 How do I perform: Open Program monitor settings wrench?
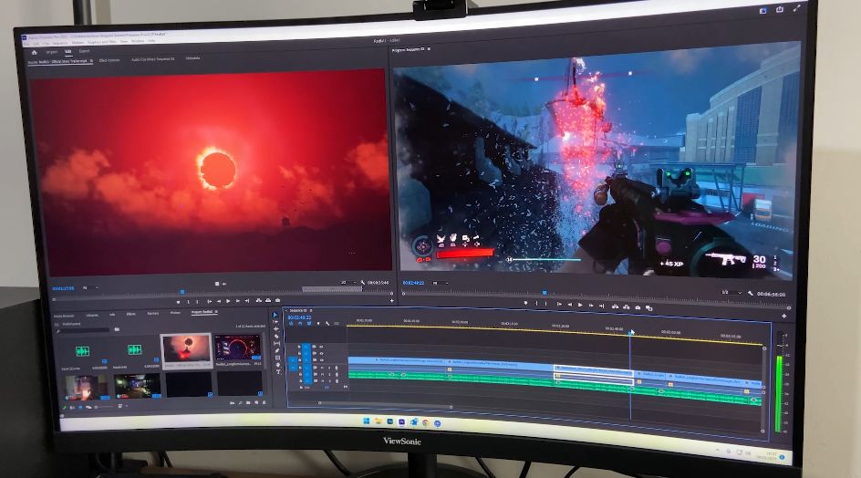click(x=750, y=294)
